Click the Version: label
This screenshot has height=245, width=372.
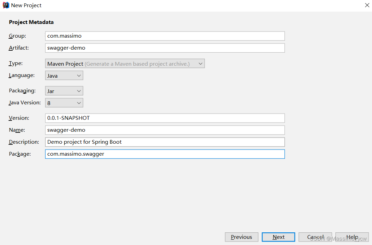click(19, 118)
